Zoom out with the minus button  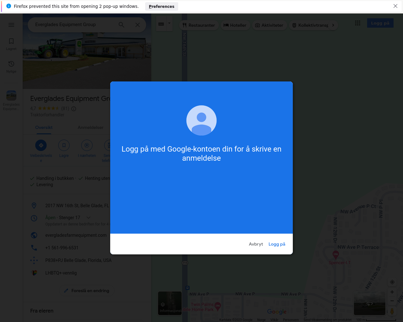[x=392, y=301]
